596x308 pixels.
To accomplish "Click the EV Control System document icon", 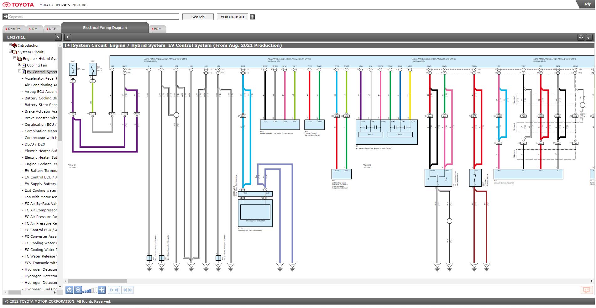I will [24, 72].
